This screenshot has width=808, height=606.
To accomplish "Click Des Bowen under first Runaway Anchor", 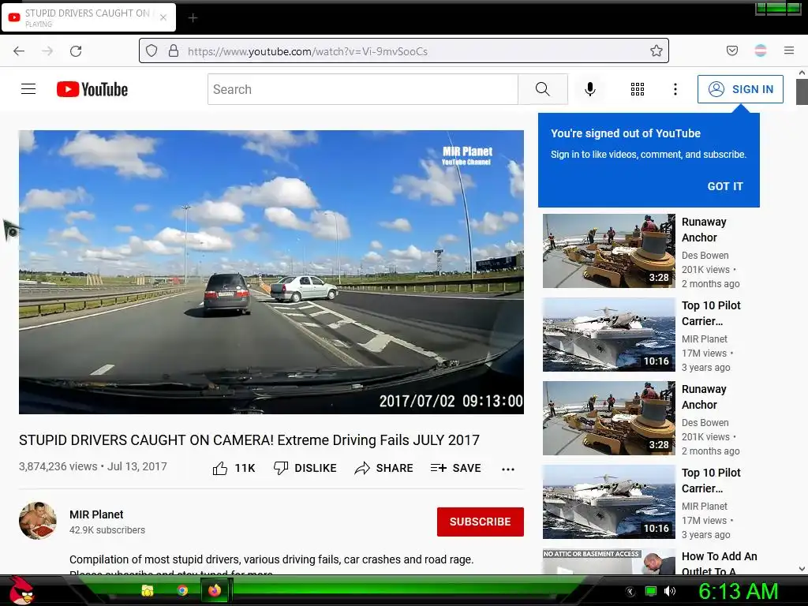I will (705, 255).
